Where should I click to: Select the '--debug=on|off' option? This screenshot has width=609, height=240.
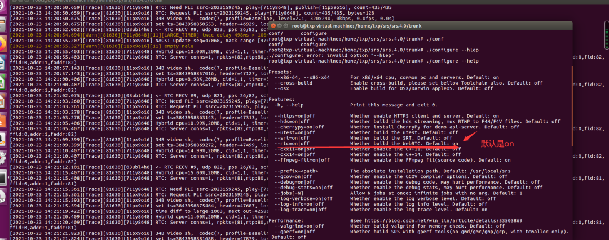coord(295,182)
